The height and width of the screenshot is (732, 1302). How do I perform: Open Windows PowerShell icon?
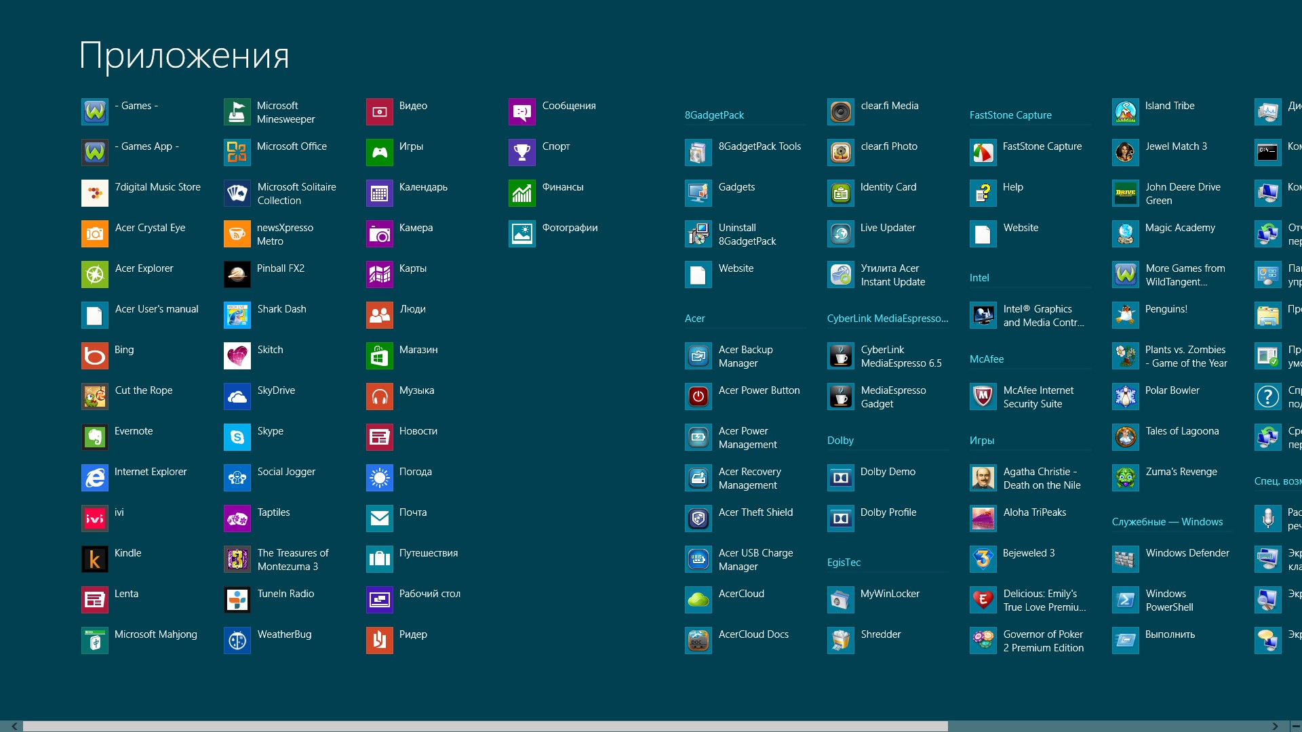[1126, 600]
